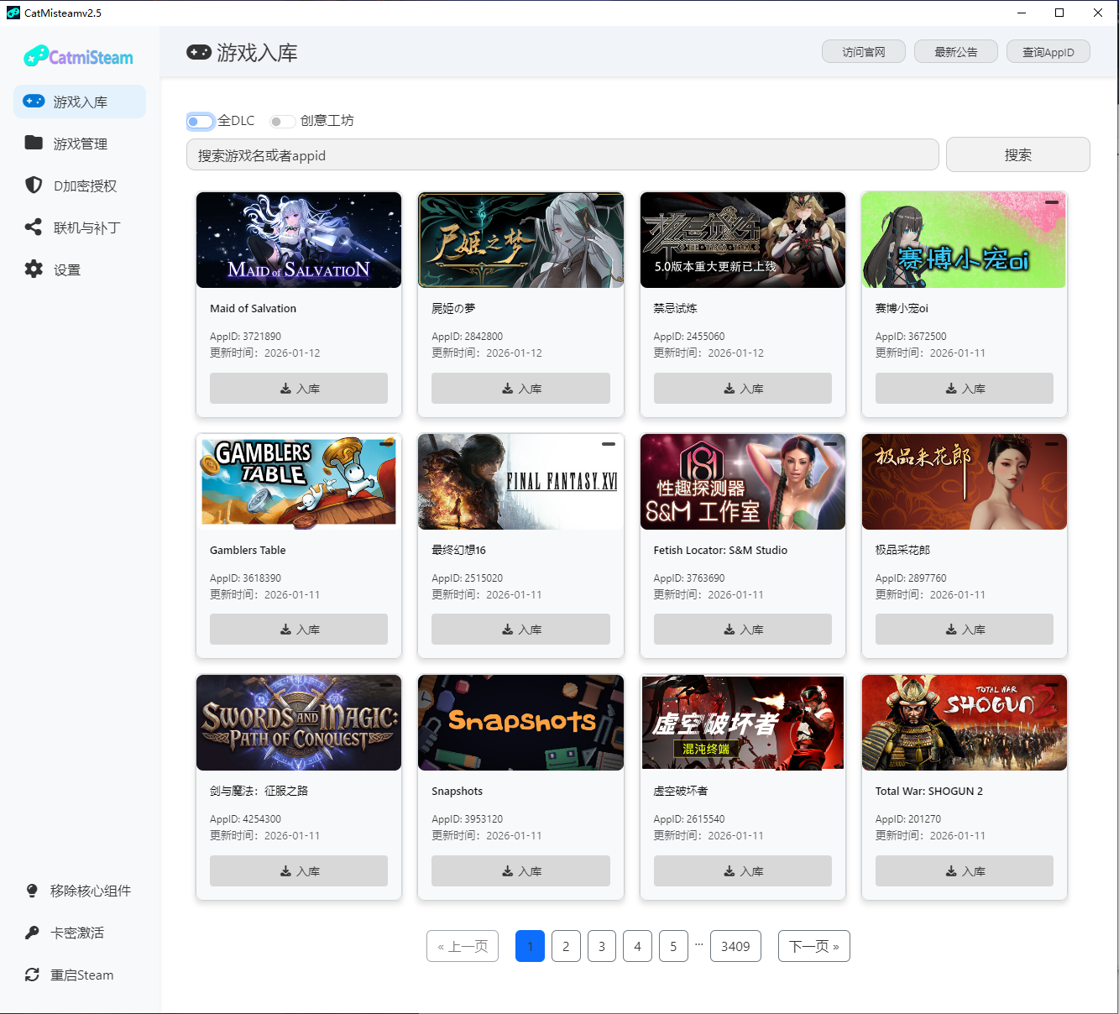
Task: Click the dash badge on 最终幻想16 cover
Action: click(x=609, y=444)
